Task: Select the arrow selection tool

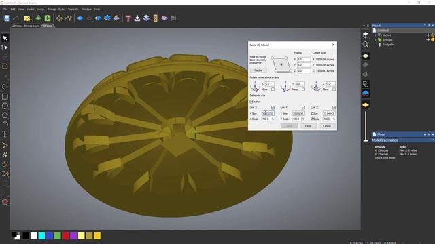Action: pos(5,38)
